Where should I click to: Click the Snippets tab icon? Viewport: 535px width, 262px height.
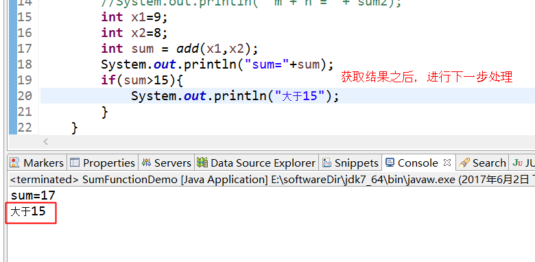tap(326, 163)
